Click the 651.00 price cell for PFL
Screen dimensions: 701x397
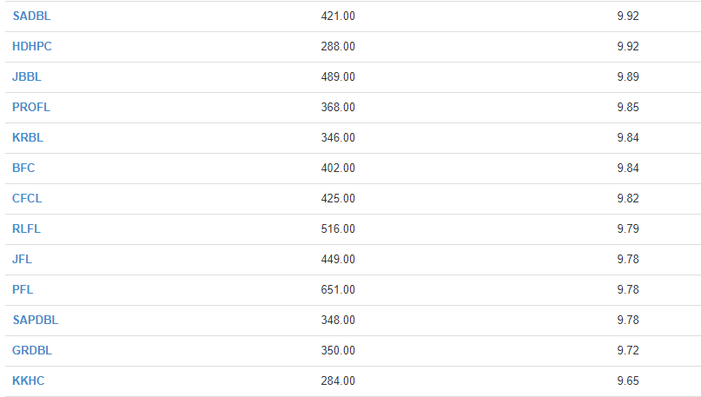338,289
